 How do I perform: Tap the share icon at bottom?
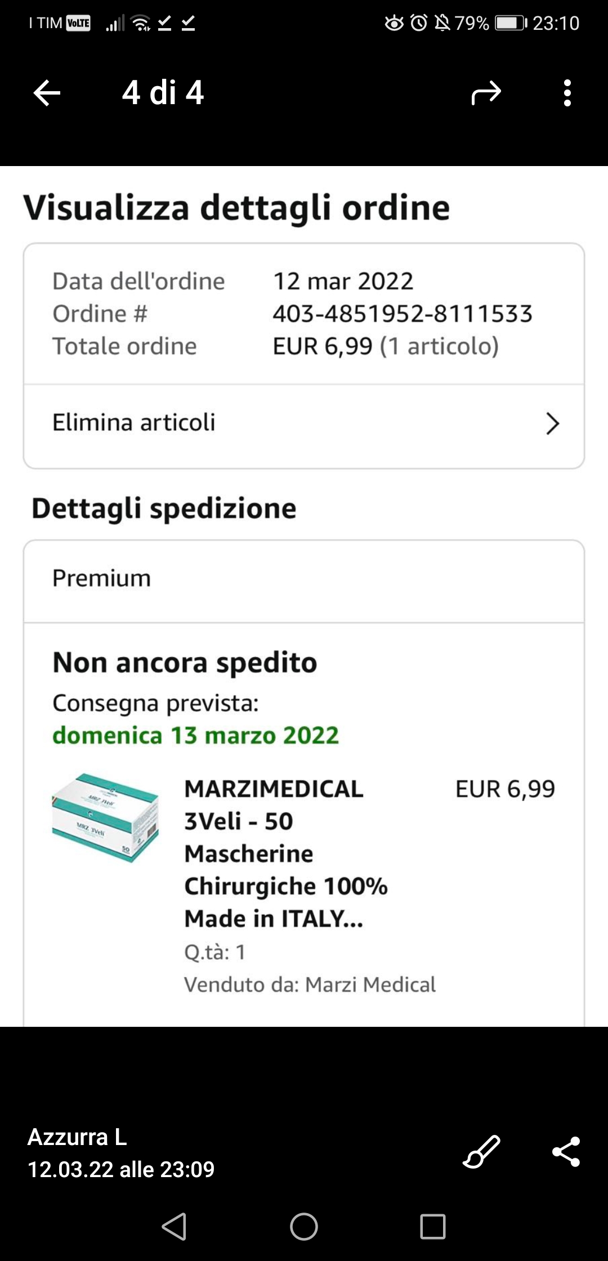coord(566,1151)
